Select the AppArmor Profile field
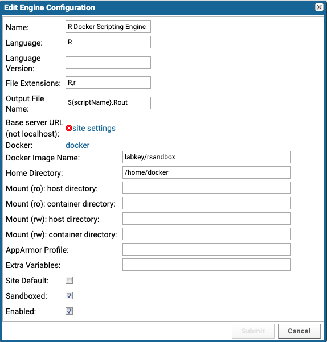 coord(206,249)
